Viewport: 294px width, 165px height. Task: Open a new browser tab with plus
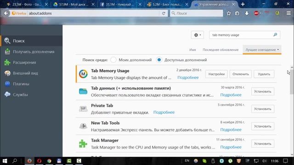(x=243, y=4)
